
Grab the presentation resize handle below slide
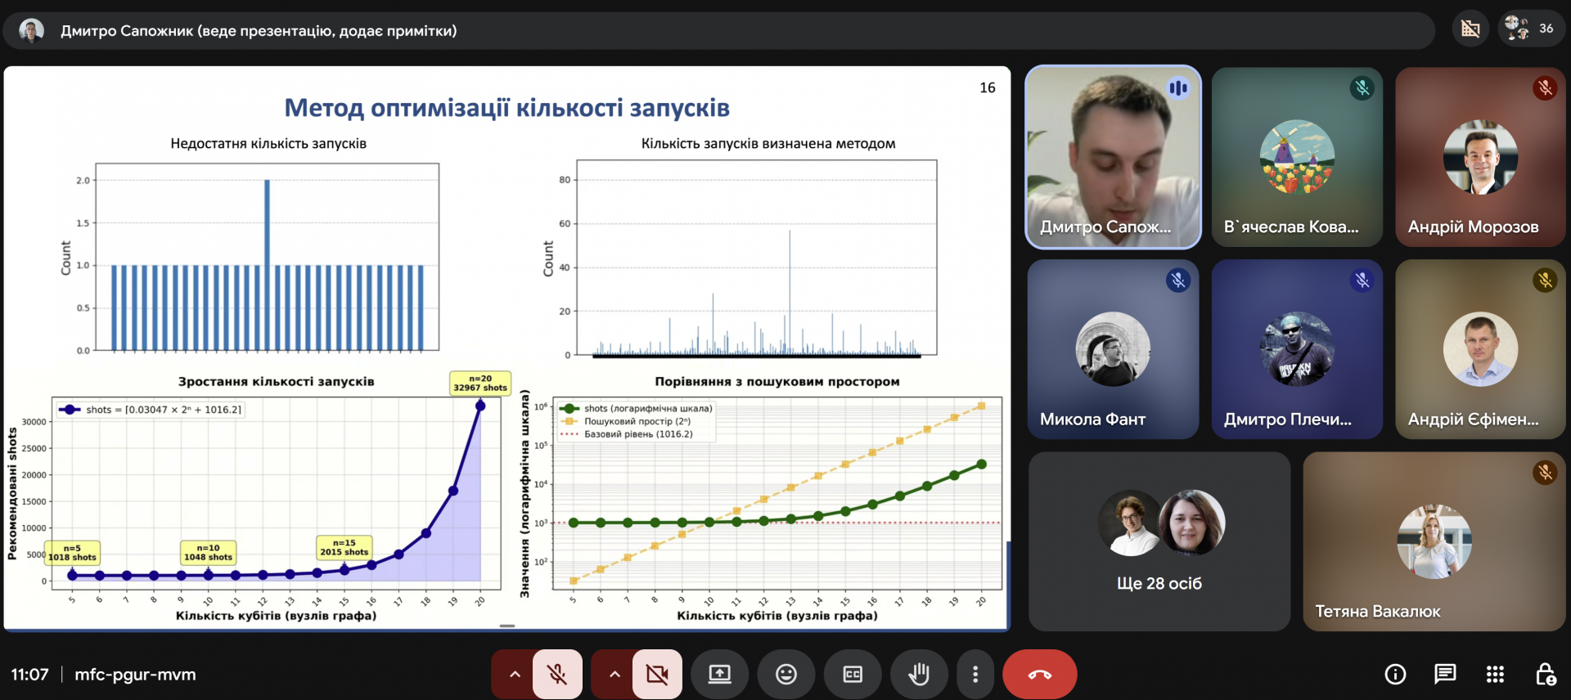[x=507, y=626]
